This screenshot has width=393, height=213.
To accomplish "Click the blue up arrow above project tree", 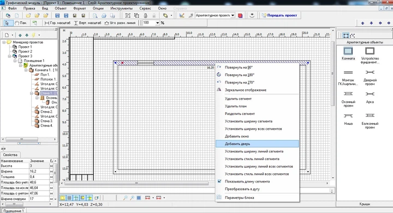I will (x=20, y=35).
